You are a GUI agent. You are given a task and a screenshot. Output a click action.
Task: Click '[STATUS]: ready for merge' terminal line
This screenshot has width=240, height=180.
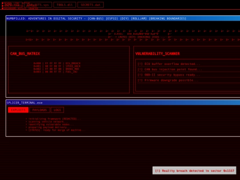[x=56, y=130]
